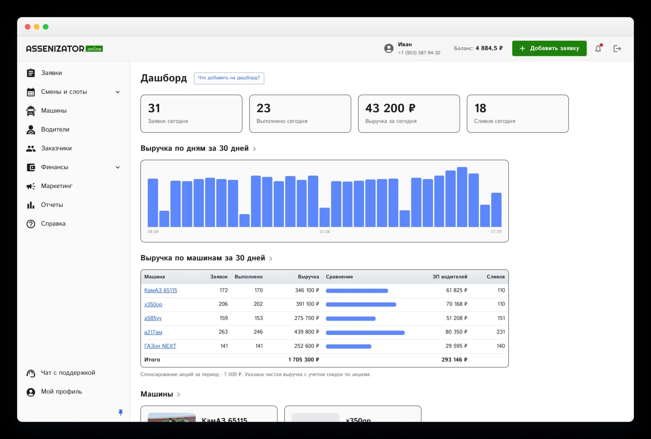
Task: Click Что добавить на дашборд? button
Action: (229, 78)
